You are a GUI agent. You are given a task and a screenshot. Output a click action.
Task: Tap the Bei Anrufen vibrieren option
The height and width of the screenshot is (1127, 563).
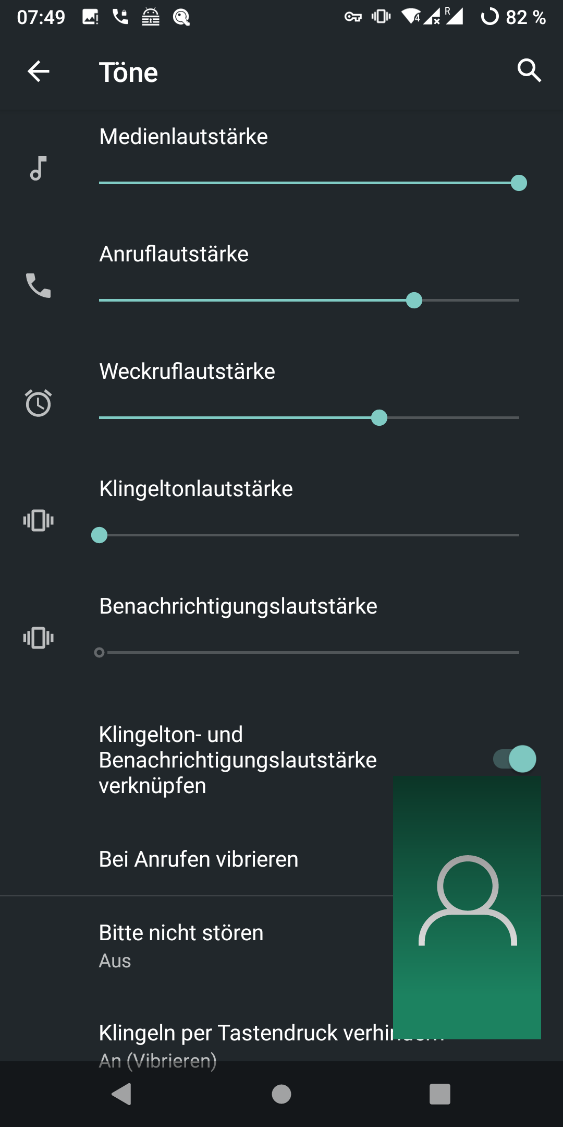198,859
